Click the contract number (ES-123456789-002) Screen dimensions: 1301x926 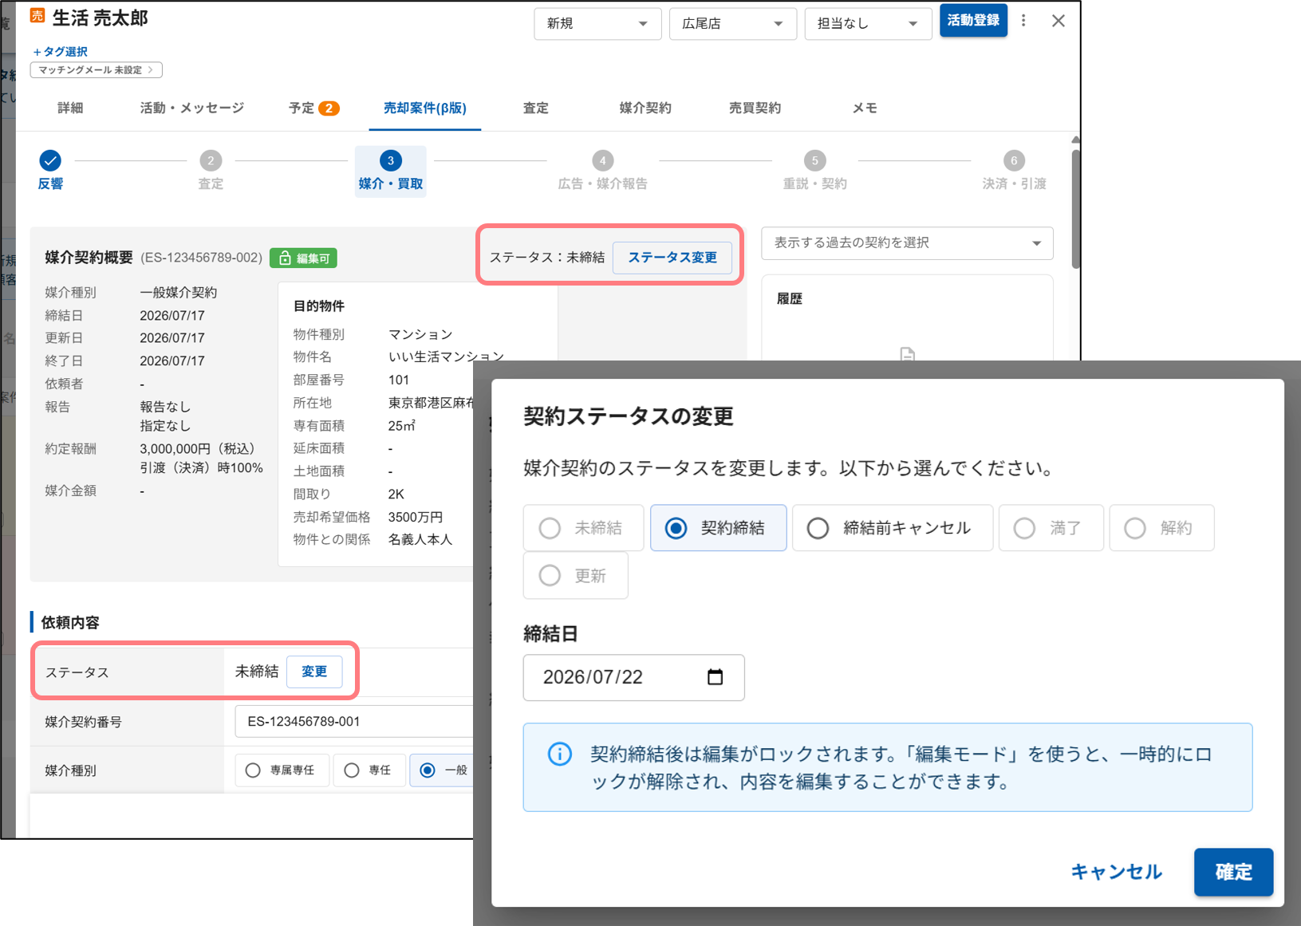[x=202, y=258]
